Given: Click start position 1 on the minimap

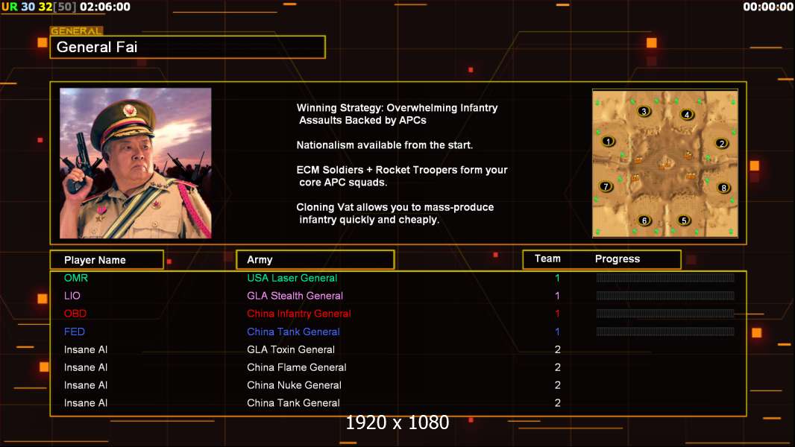Looking at the screenshot, I should pos(608,142).
